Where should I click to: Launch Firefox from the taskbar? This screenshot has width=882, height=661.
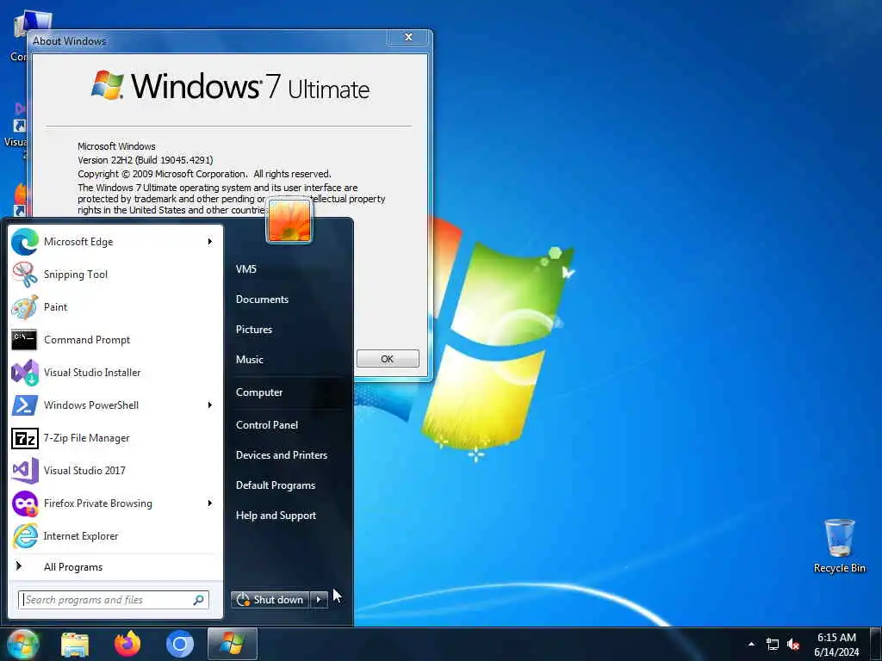(127, 644)
